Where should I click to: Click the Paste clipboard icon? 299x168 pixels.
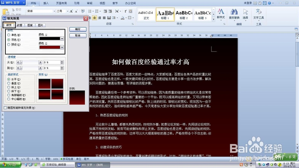5,12
